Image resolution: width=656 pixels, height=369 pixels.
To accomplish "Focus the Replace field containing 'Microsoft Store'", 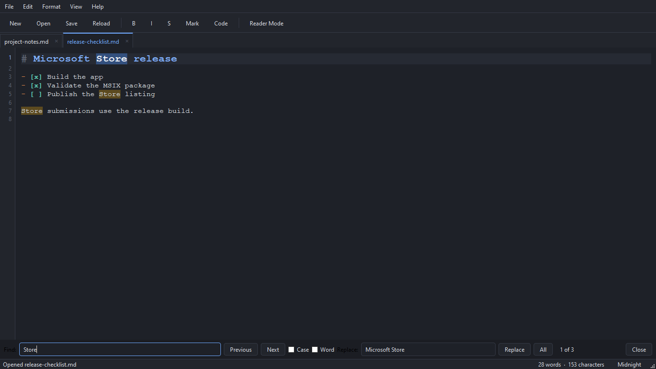I will click(x=428, y=349).
